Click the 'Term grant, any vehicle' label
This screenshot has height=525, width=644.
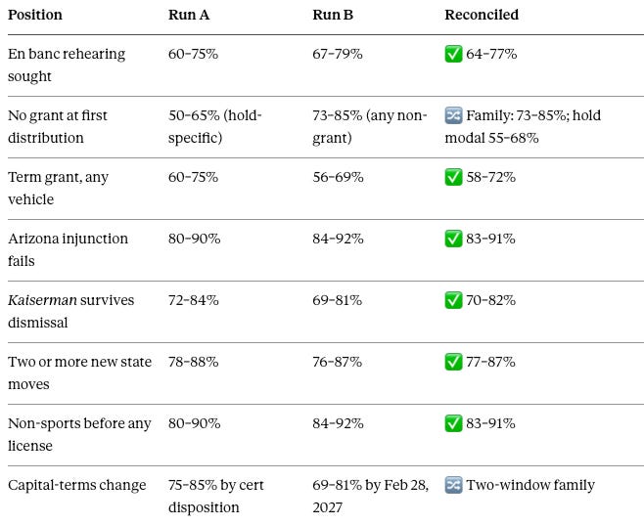[x=58, y=188]
